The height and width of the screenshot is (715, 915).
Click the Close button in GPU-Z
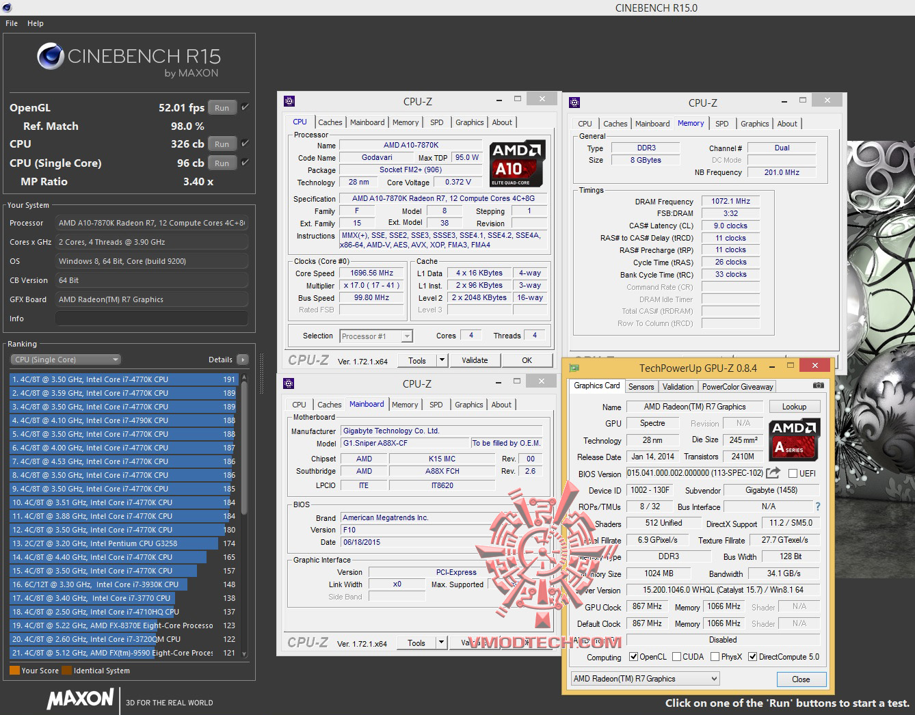(x=801, y=679)
